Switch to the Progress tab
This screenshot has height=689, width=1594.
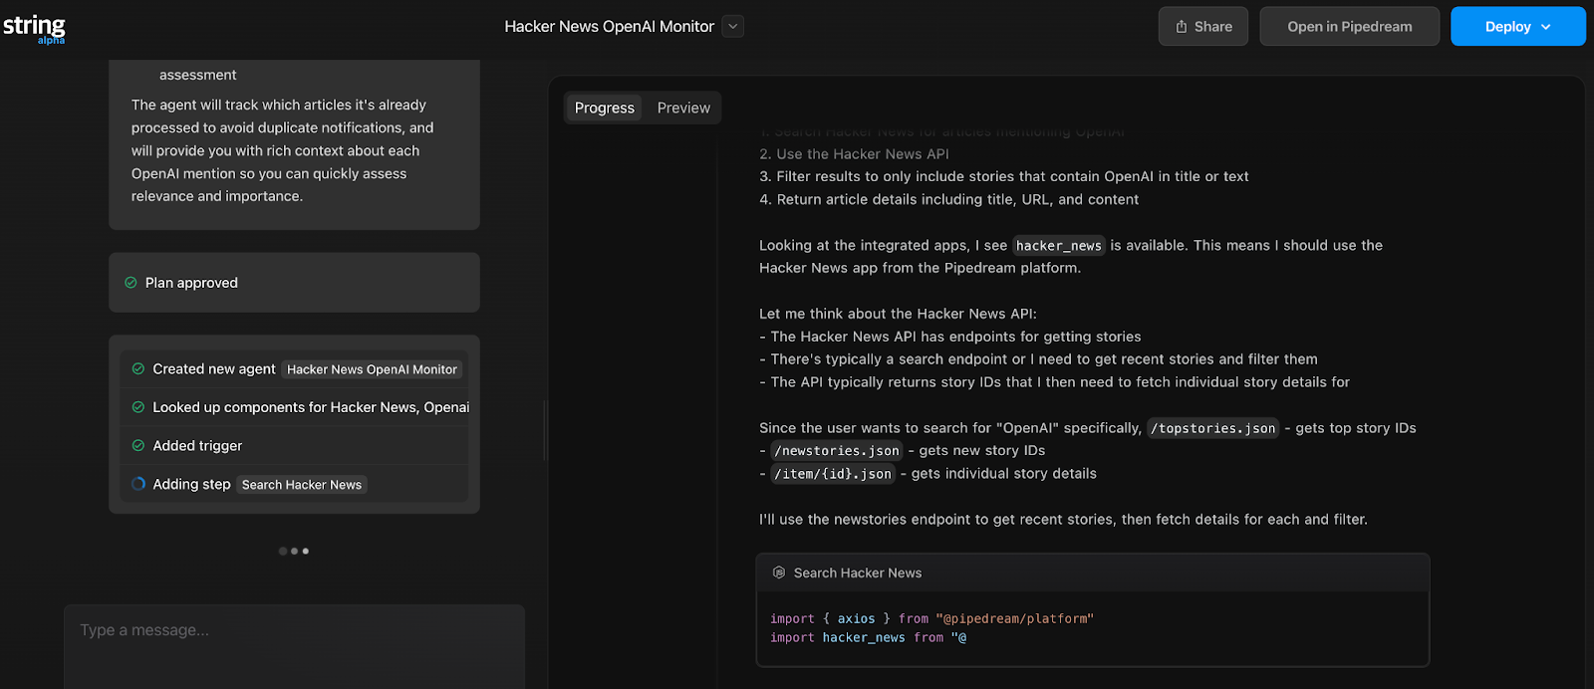(604, 108)
